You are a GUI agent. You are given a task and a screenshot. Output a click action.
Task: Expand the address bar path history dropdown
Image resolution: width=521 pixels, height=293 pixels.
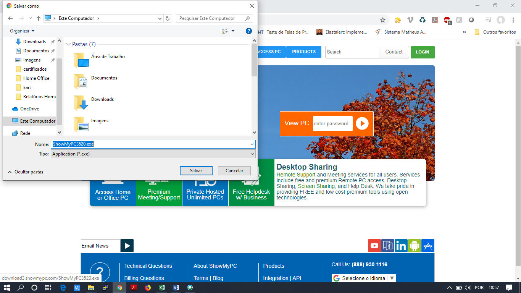pos(160,18)
